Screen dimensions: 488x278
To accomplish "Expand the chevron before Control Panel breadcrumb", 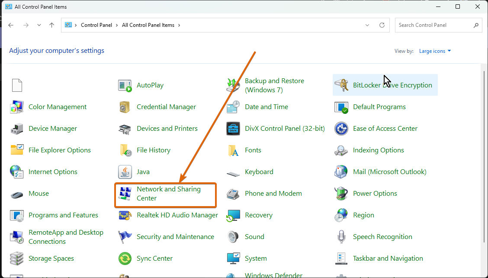I will (x=76, y=25).
